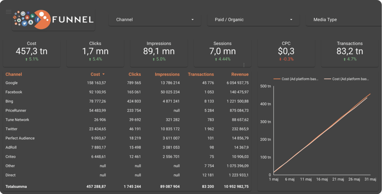This screenshot has width=382, height=194.
Task: Click the second light Cost legend entry
Action: [x=347, y=79]
